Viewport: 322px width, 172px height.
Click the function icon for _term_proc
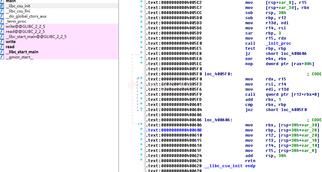2,21
